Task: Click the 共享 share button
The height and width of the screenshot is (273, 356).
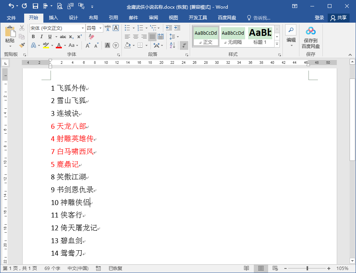Action: point(339,18)
